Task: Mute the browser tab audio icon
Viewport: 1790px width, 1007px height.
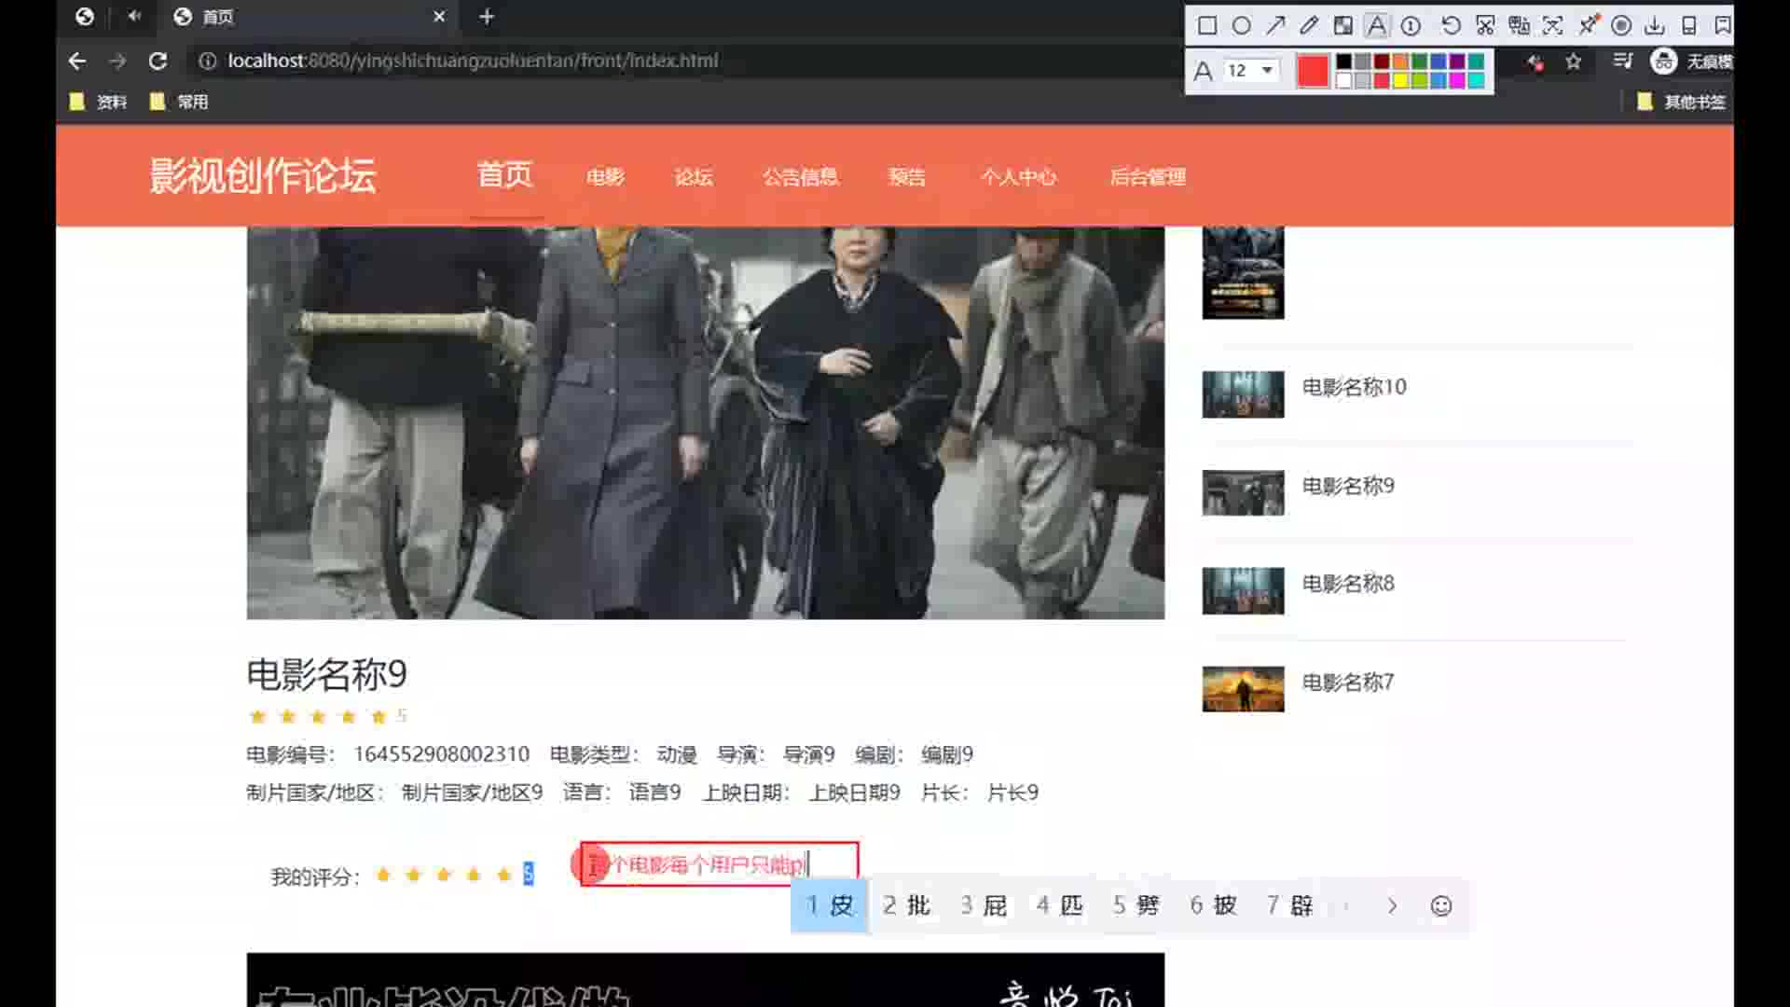Action: (134, 16)
